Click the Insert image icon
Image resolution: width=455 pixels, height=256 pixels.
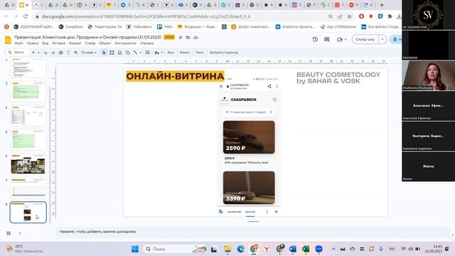(119, 53)
